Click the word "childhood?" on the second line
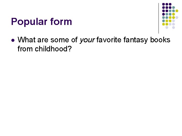Screen dimensions: 182x136 tap(53, 49)
